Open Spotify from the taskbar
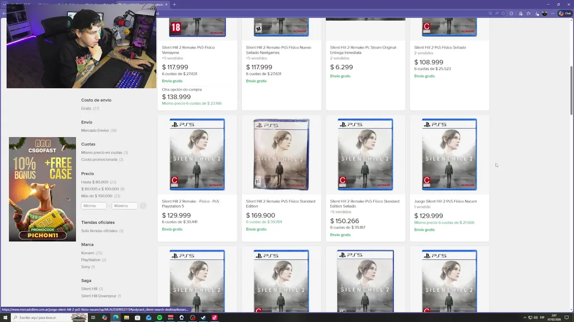574x322 pixels. point(160,318)
